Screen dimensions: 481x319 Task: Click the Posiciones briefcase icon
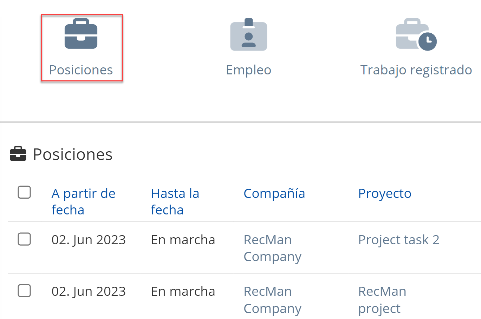81,34
